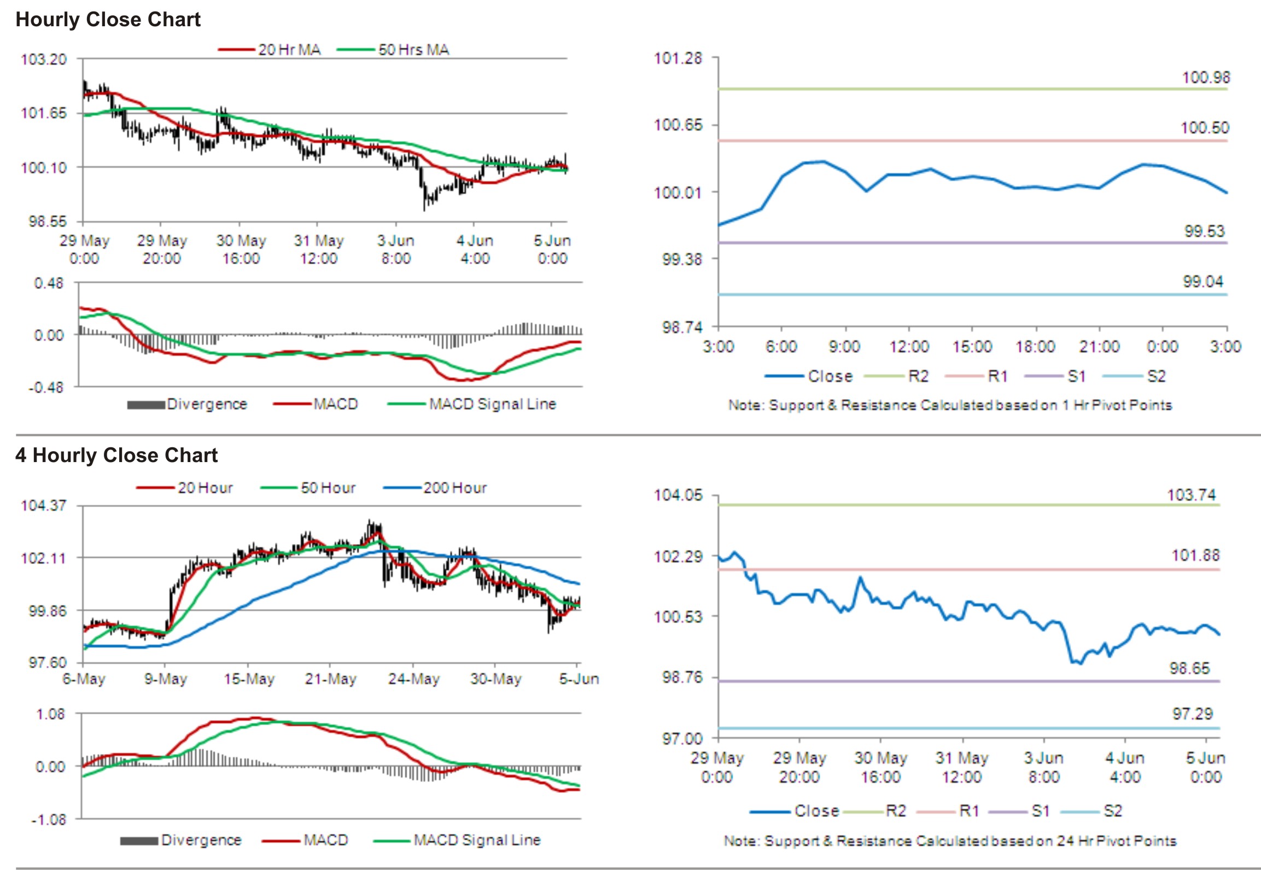
Task: Click the '31 May 12:00' label on 24 Hr pivot chart
Action: [x=962, y=768]
